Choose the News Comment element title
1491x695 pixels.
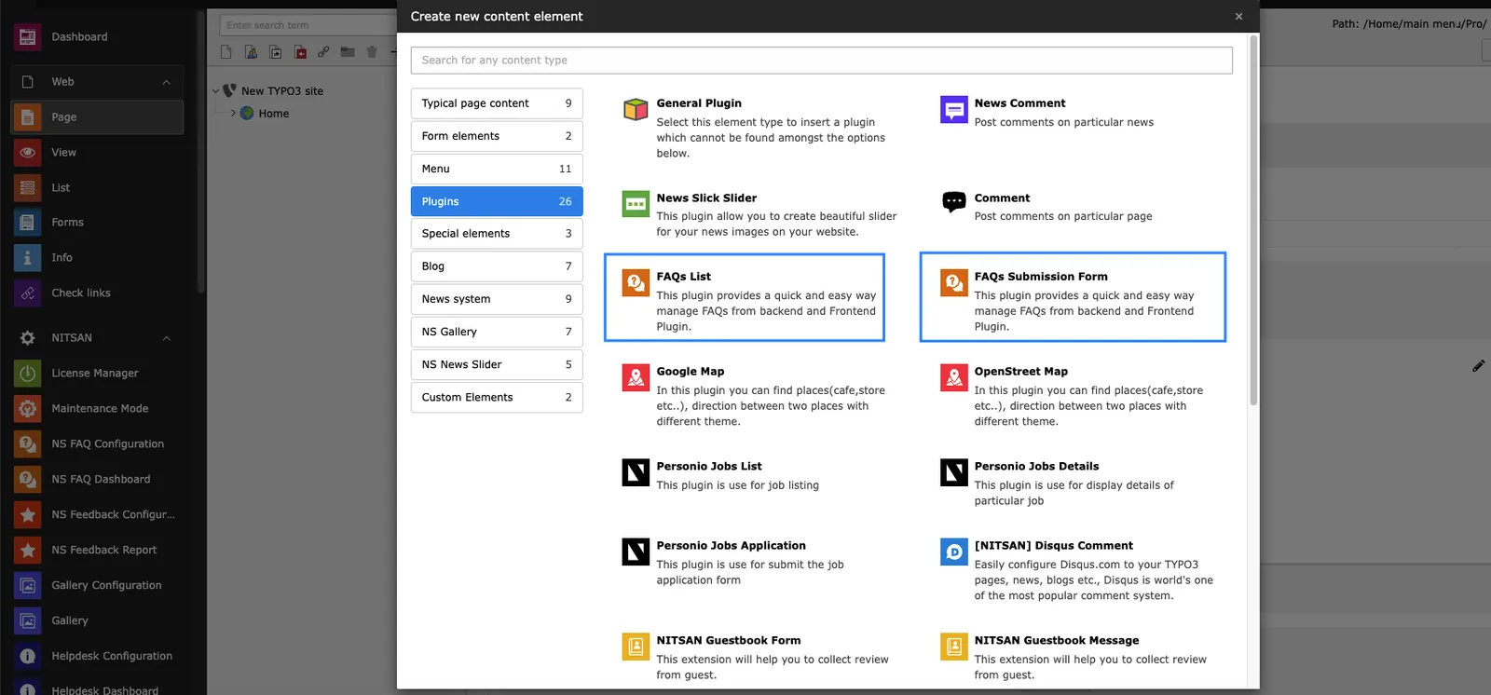coord(1019,103)
